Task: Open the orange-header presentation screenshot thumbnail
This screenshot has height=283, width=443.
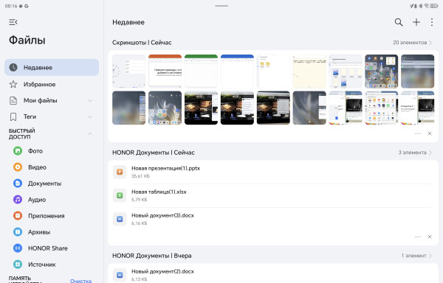Action: [165, 71]
